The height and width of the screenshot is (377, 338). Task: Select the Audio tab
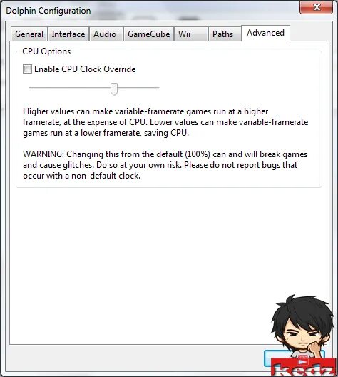(x=106, y=34)
